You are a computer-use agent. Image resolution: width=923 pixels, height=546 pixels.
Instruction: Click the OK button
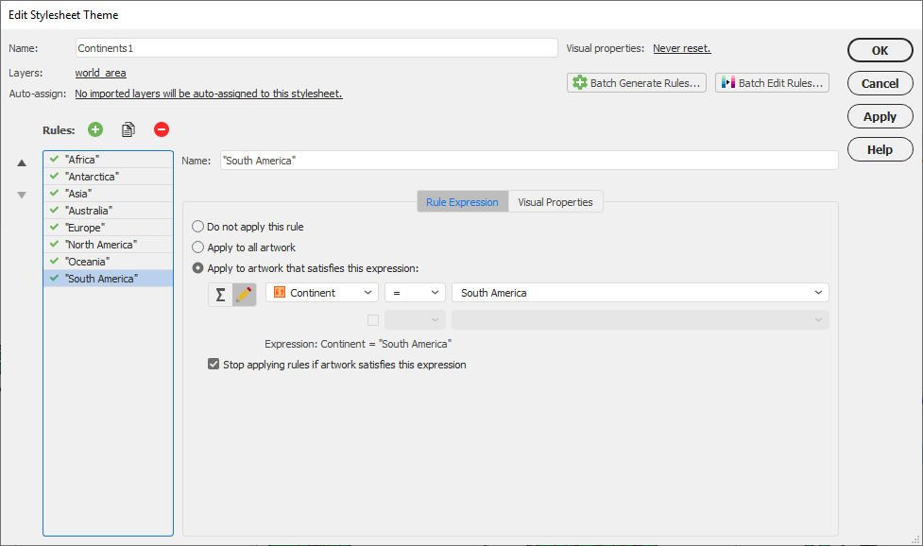(x=880, y=51)
